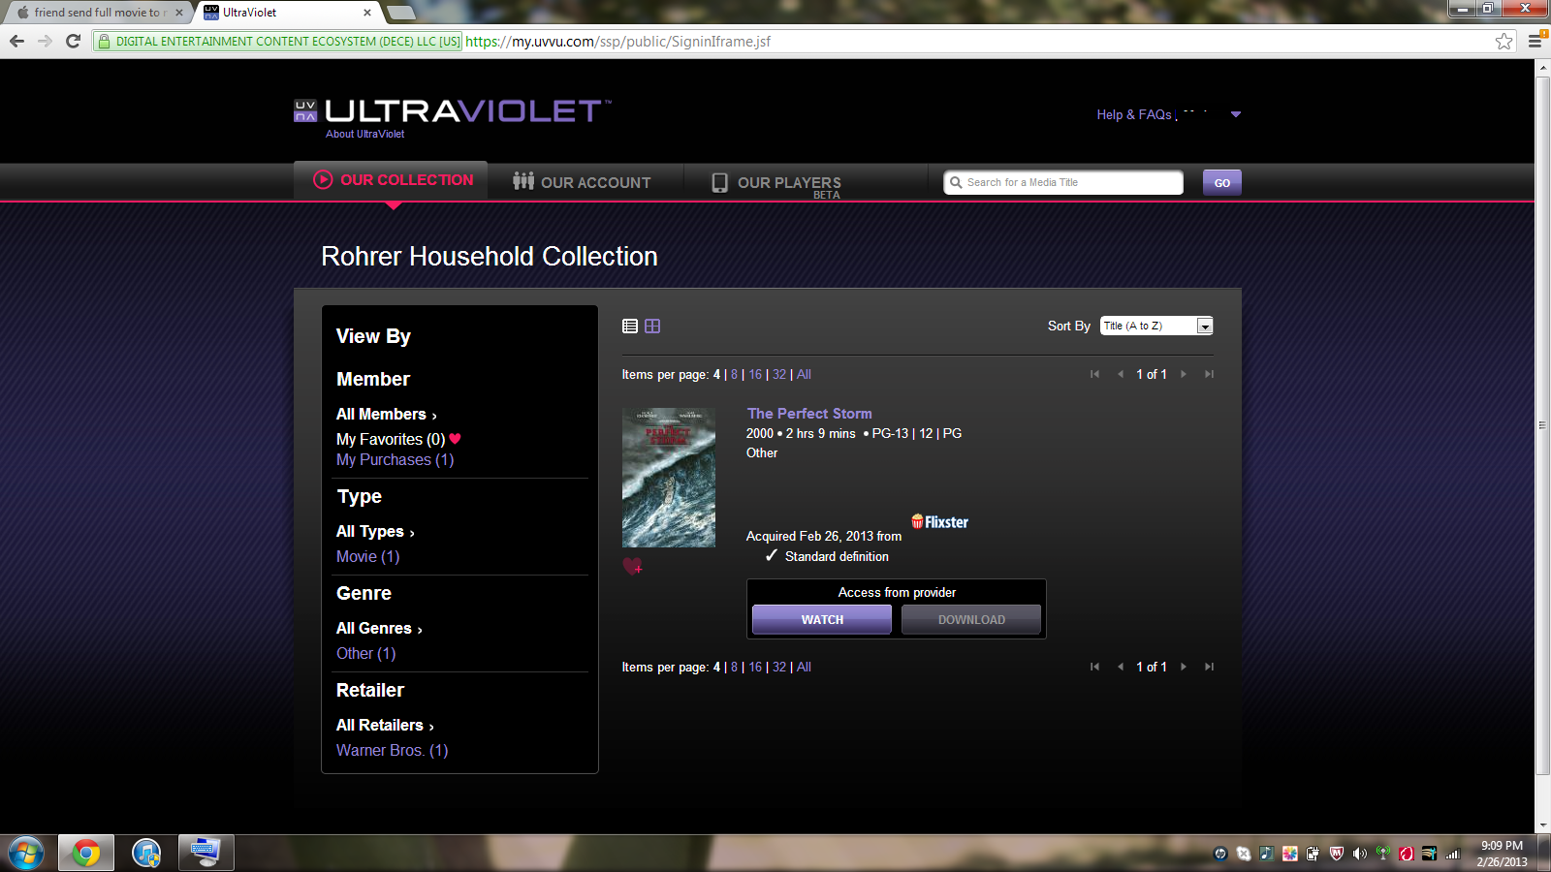Switch to list view icon

click(630, 327)
